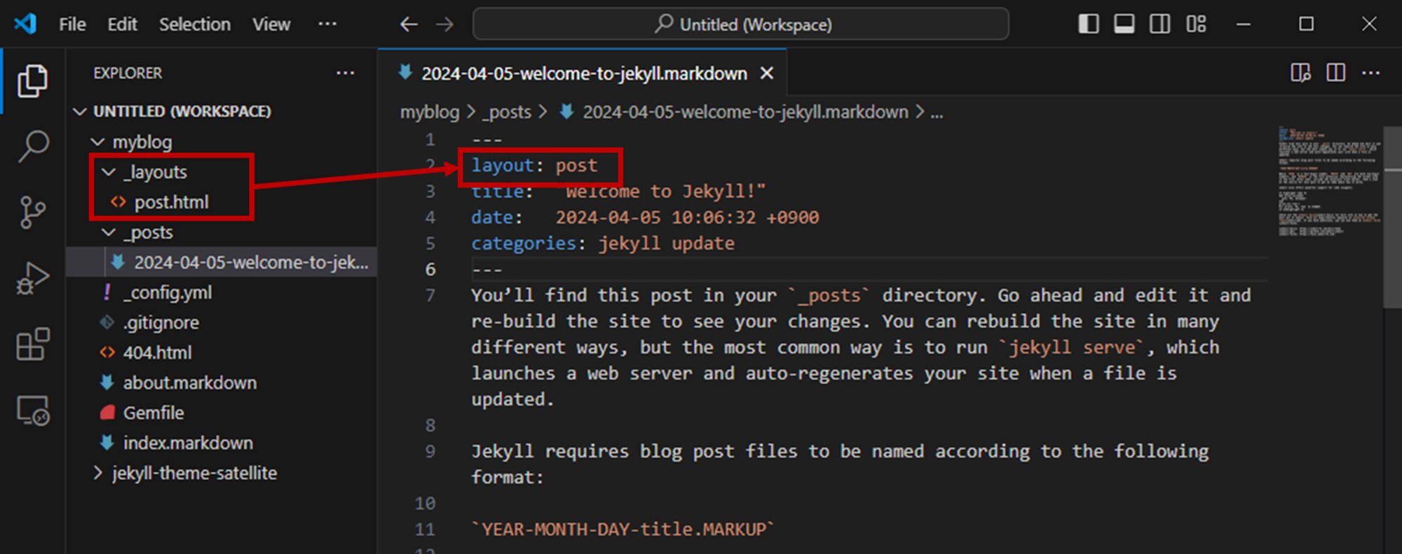Open the Search view in activity bar
The height and width of the screenshot is (554, 1402).
32,147
